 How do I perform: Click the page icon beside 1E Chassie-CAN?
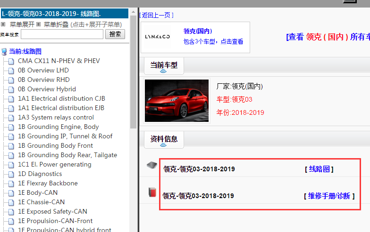coord(11,202)
